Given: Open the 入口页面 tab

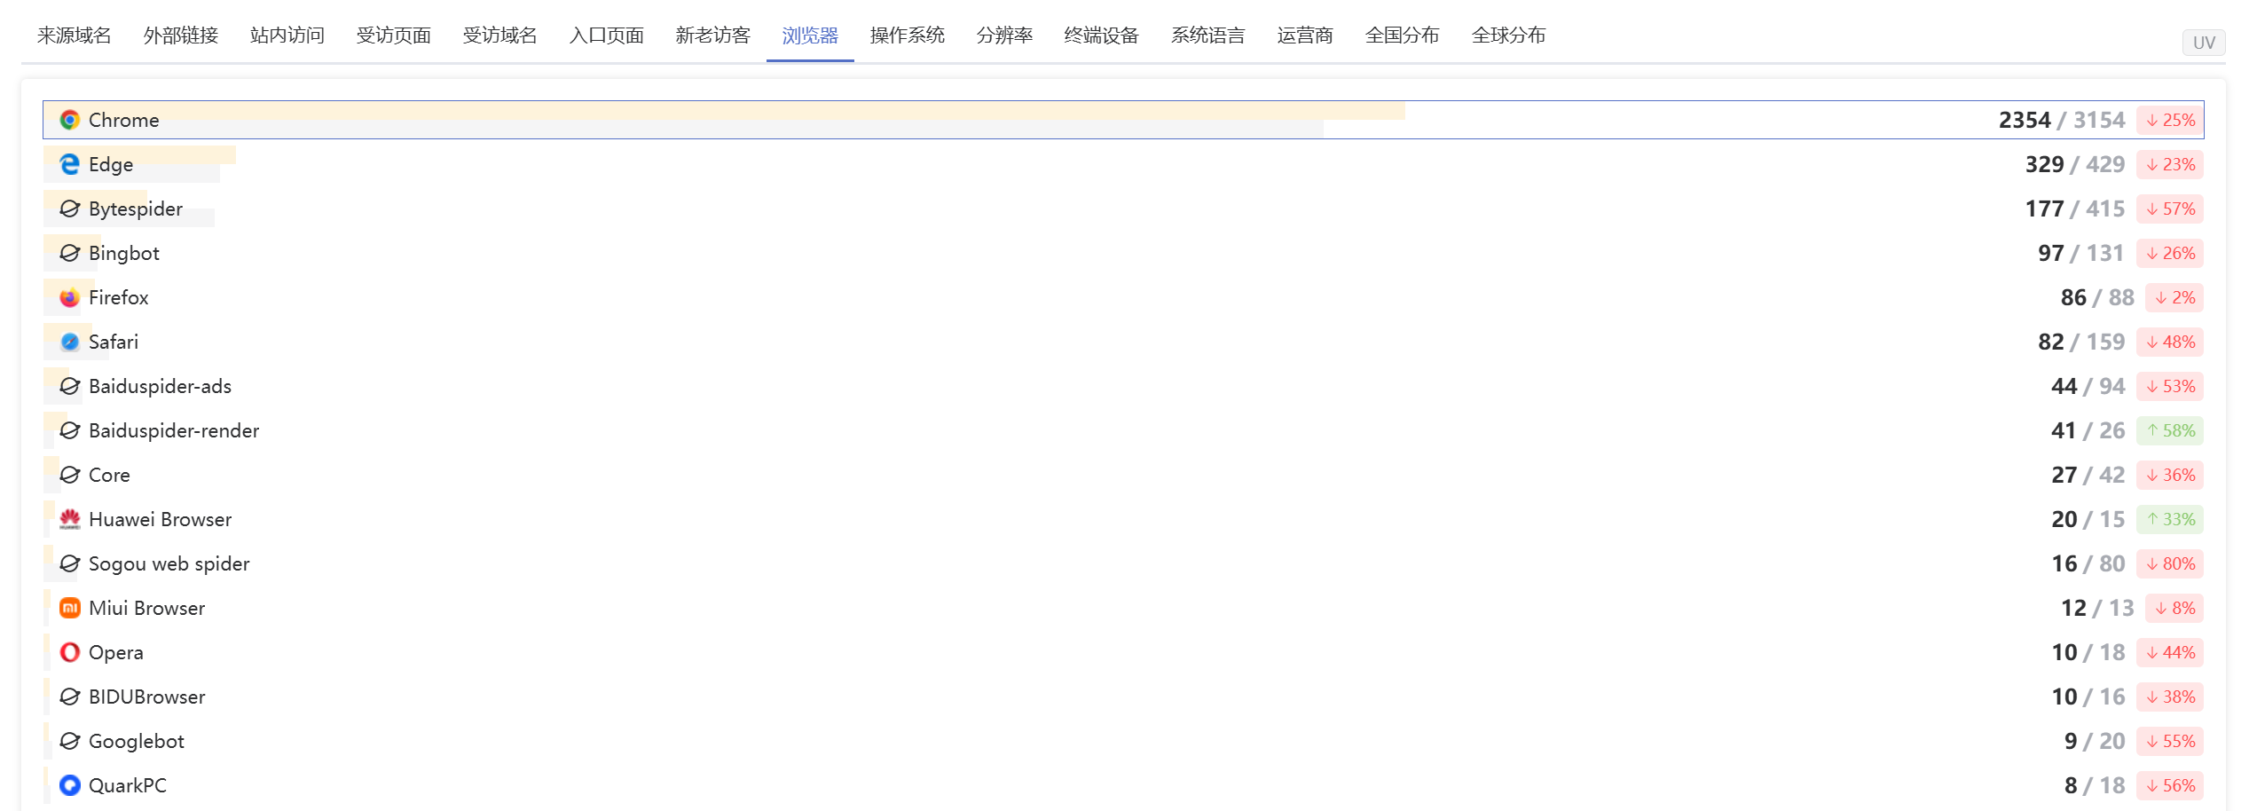Looking at the screenshot, I should pyautogui.click(x=607, y=35).
